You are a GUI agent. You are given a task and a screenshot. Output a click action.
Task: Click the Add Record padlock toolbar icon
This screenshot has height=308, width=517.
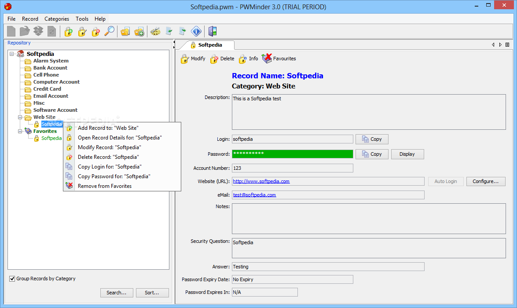pos(68,31)
